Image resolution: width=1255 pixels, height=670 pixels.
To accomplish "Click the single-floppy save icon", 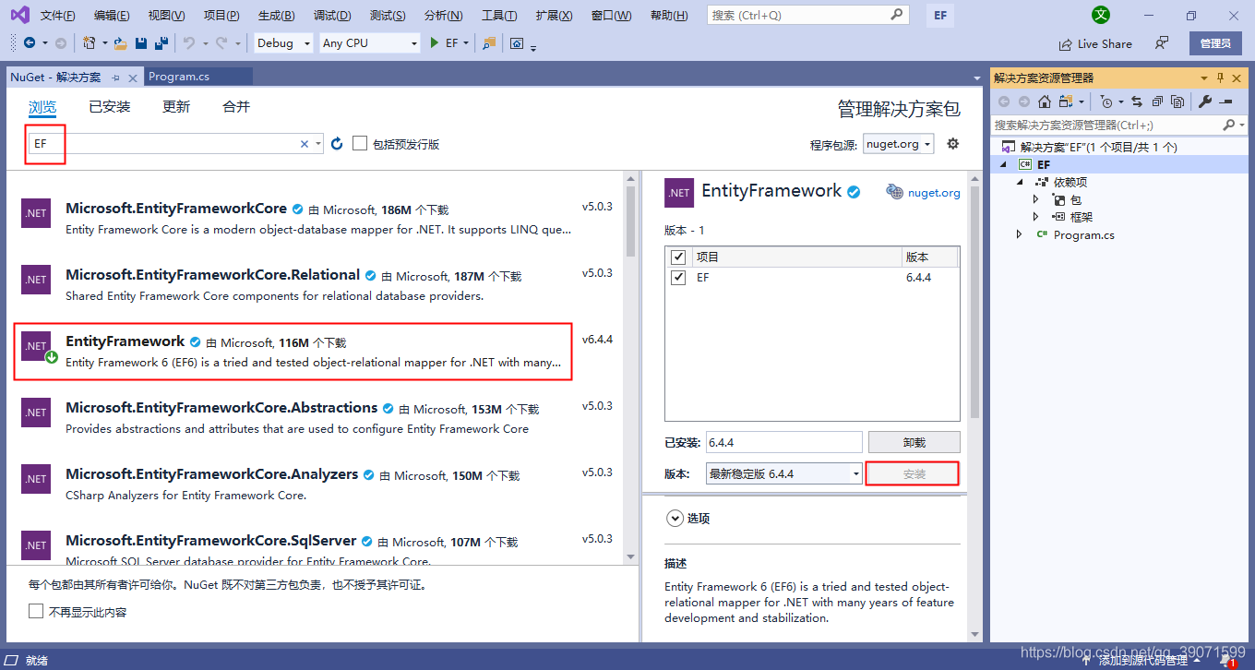I will tap(141, 43).
